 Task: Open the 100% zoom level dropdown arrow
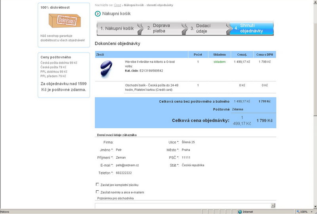[x=311, y=212]
